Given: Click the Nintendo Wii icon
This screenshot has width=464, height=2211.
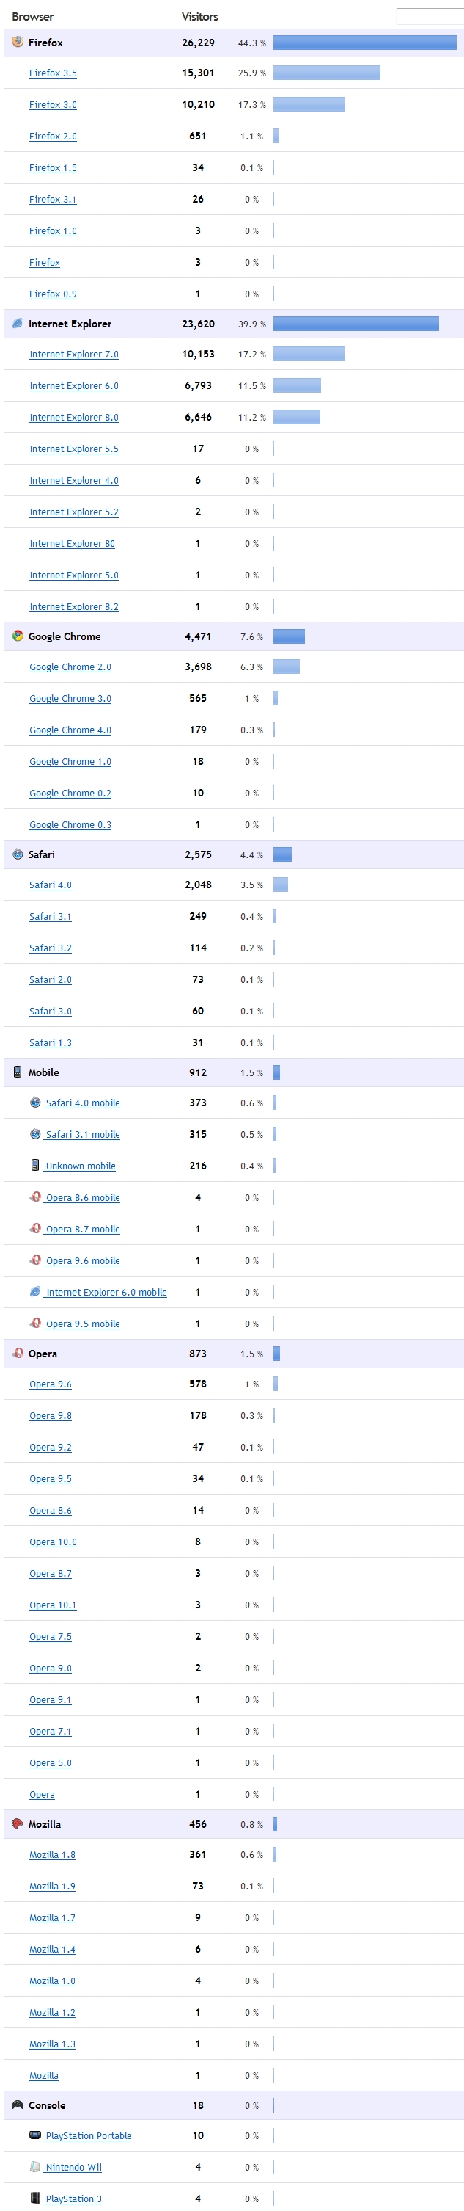Looking at the screenshot, I should [x=35, y=2166].
